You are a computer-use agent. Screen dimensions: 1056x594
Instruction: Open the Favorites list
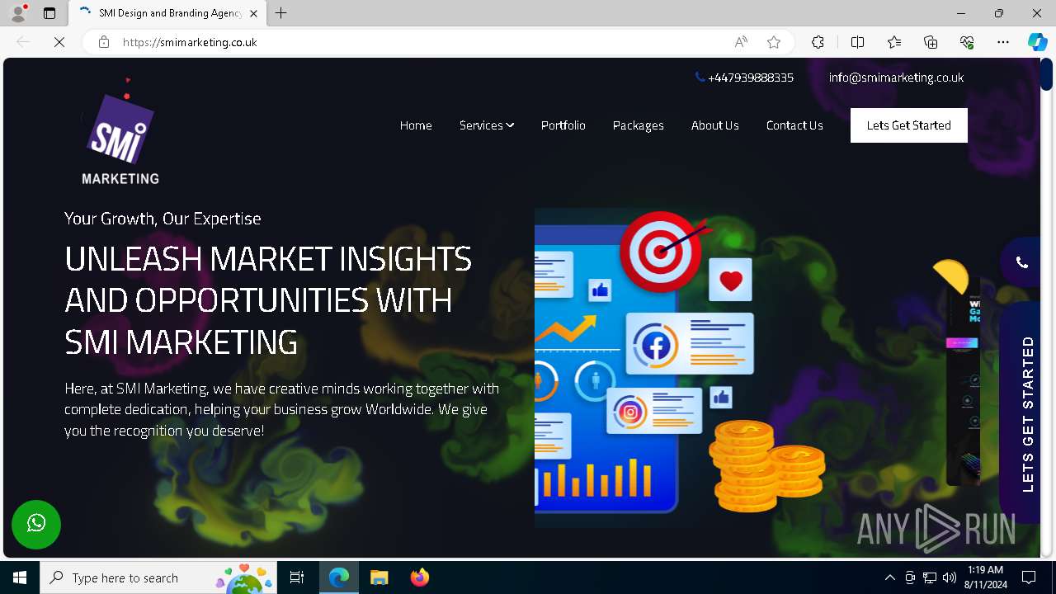(894, 42)
